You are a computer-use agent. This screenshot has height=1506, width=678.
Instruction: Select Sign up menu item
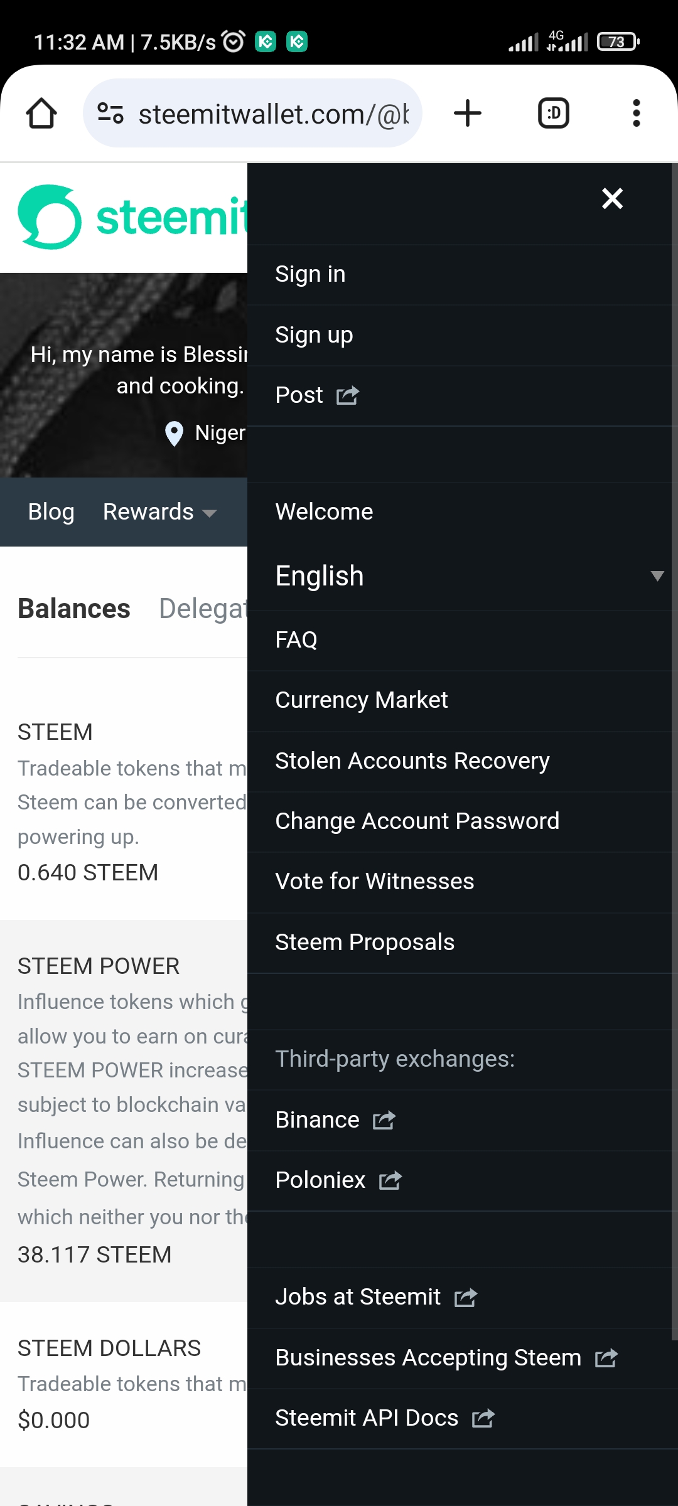click(x=314, y=335)
